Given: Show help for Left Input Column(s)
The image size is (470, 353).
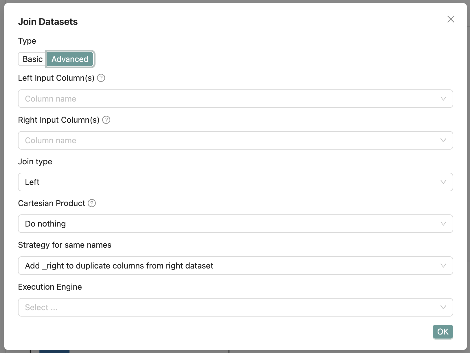Looking at the screenshot, I should click(x=101, y=78).
